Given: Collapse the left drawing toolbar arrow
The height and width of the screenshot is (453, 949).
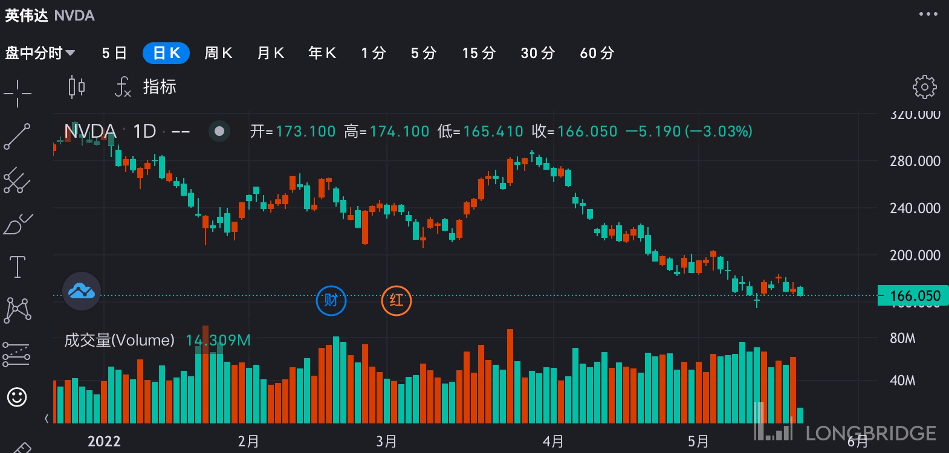Looking at the screenshot, I should pos(47,418).
